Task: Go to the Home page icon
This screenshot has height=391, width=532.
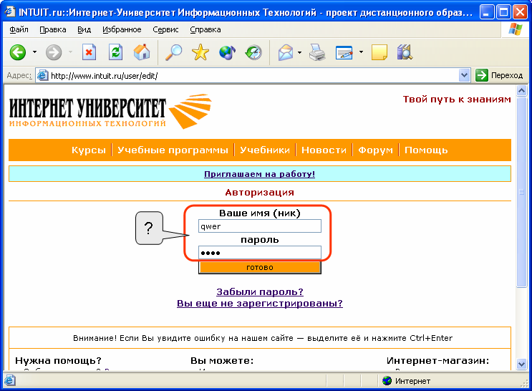Action: (x=142, y=52)
